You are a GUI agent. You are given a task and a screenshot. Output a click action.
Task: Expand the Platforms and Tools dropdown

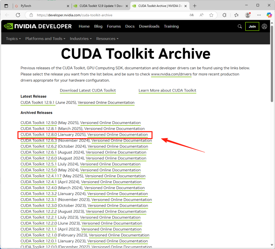[45, 39]
